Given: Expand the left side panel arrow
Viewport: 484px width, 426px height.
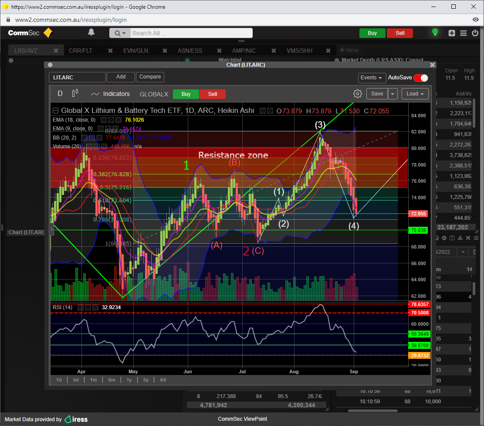Looking at the screenshot, I should 51,229.
